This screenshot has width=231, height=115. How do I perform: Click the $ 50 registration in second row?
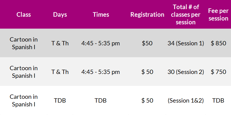pos(147,72)
